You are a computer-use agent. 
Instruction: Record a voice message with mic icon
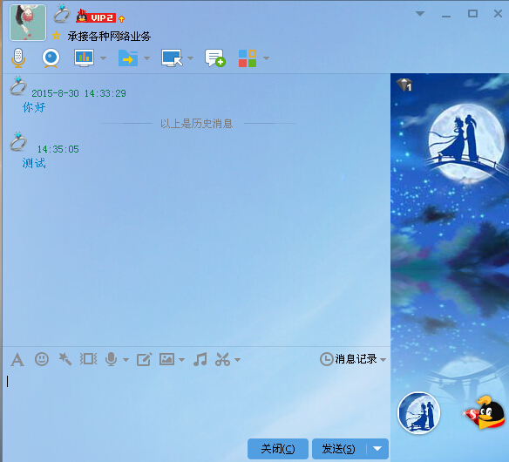point(111,359)
